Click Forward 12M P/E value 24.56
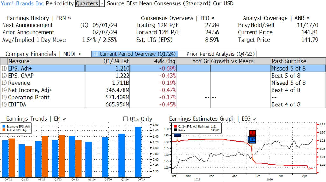The image size is (326, 182). pos(212,32)
